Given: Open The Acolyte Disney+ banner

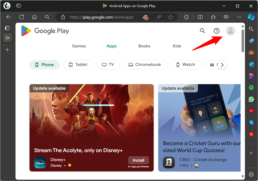Looking at the screenshot, I should pyautogui.click(x=92, y=128).
